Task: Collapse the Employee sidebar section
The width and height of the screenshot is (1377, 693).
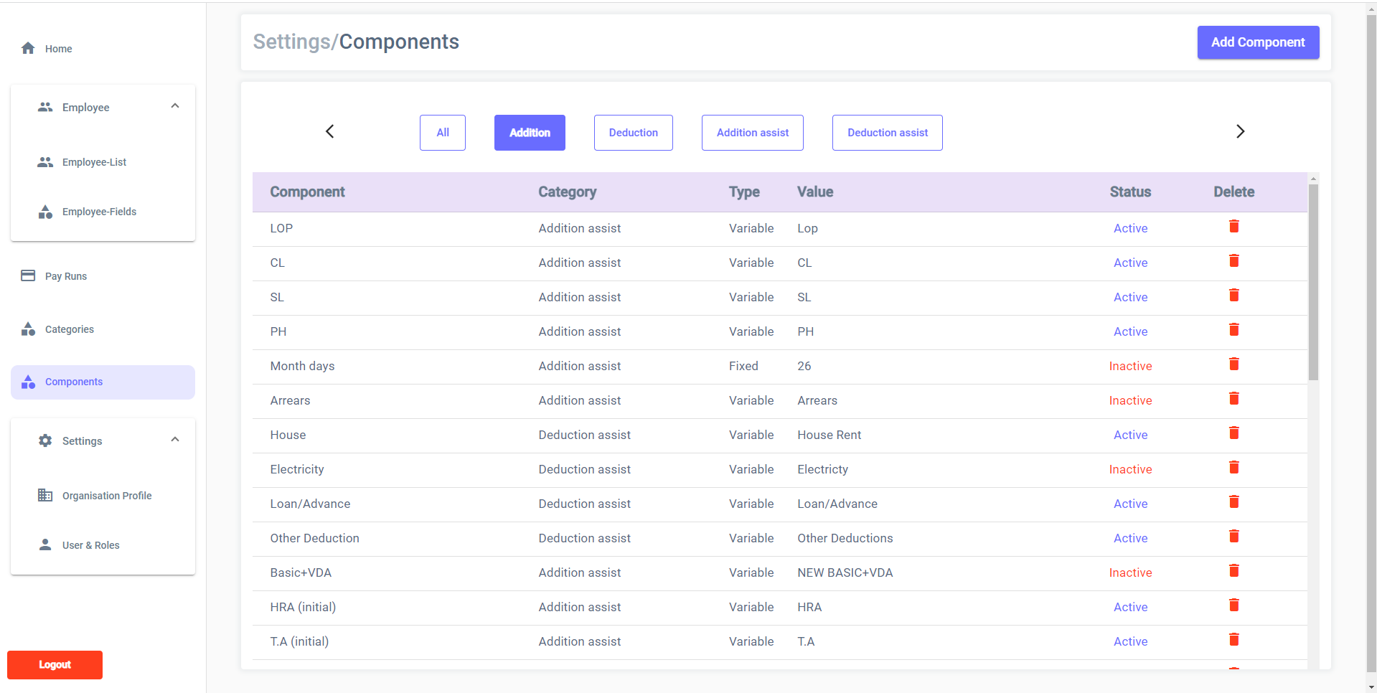Action: click(174, 106)
